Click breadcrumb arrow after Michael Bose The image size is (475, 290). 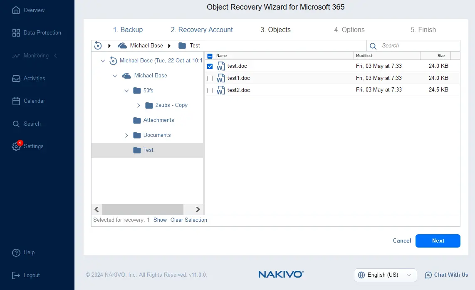click(169, 46)
